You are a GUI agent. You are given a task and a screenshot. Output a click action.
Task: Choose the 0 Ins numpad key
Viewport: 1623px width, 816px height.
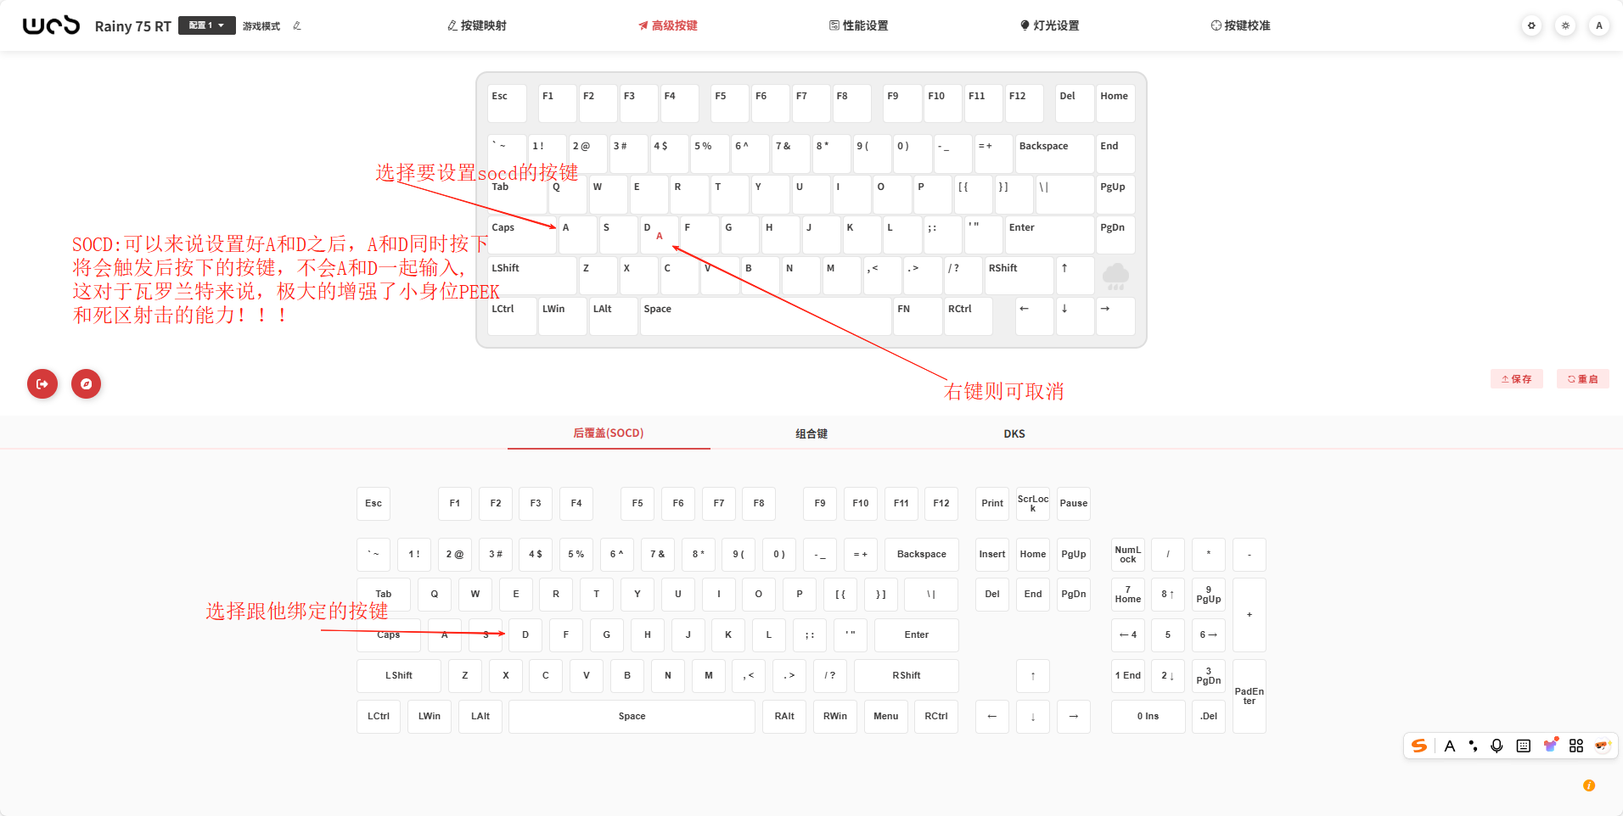coord(1148,717)
